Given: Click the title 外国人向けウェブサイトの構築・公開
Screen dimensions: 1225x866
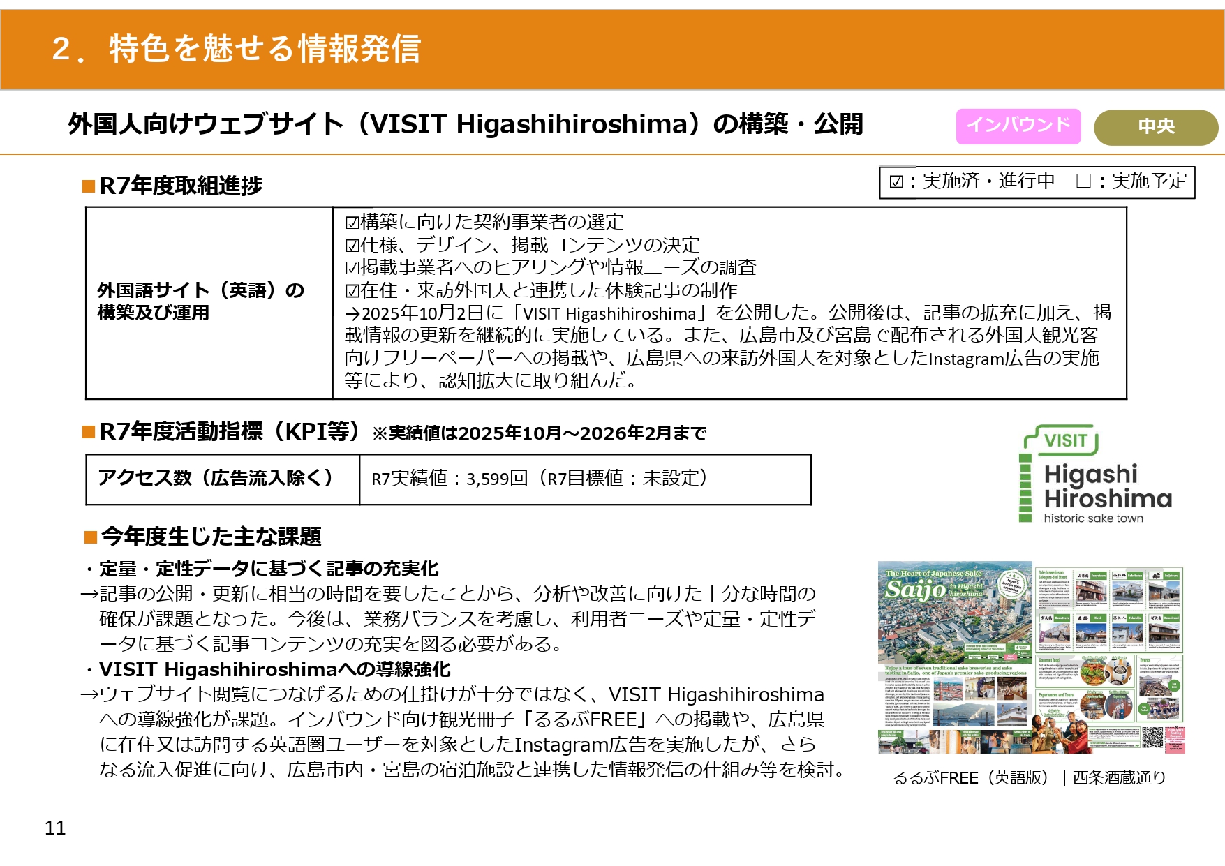Looking at the screenshot, I should tap(466, 124).
